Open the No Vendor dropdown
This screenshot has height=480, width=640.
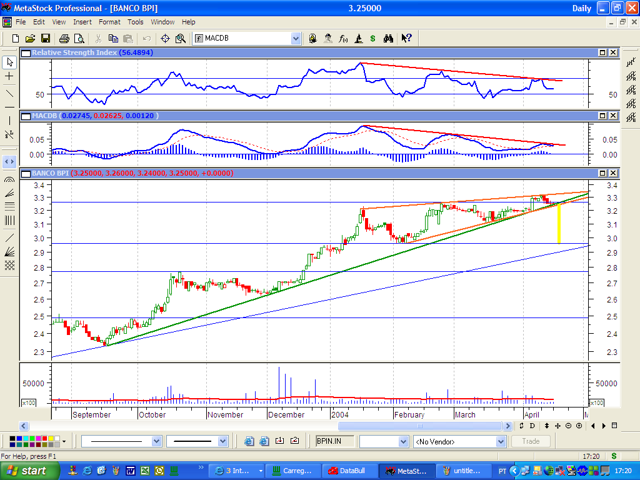(x=500, y=442)
